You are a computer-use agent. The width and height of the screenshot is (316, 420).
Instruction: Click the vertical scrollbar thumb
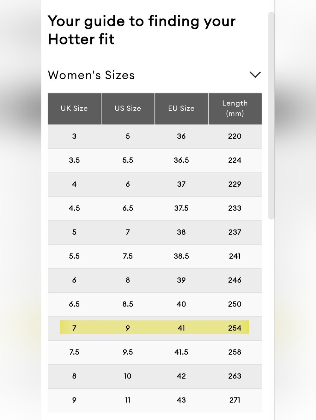271,116
